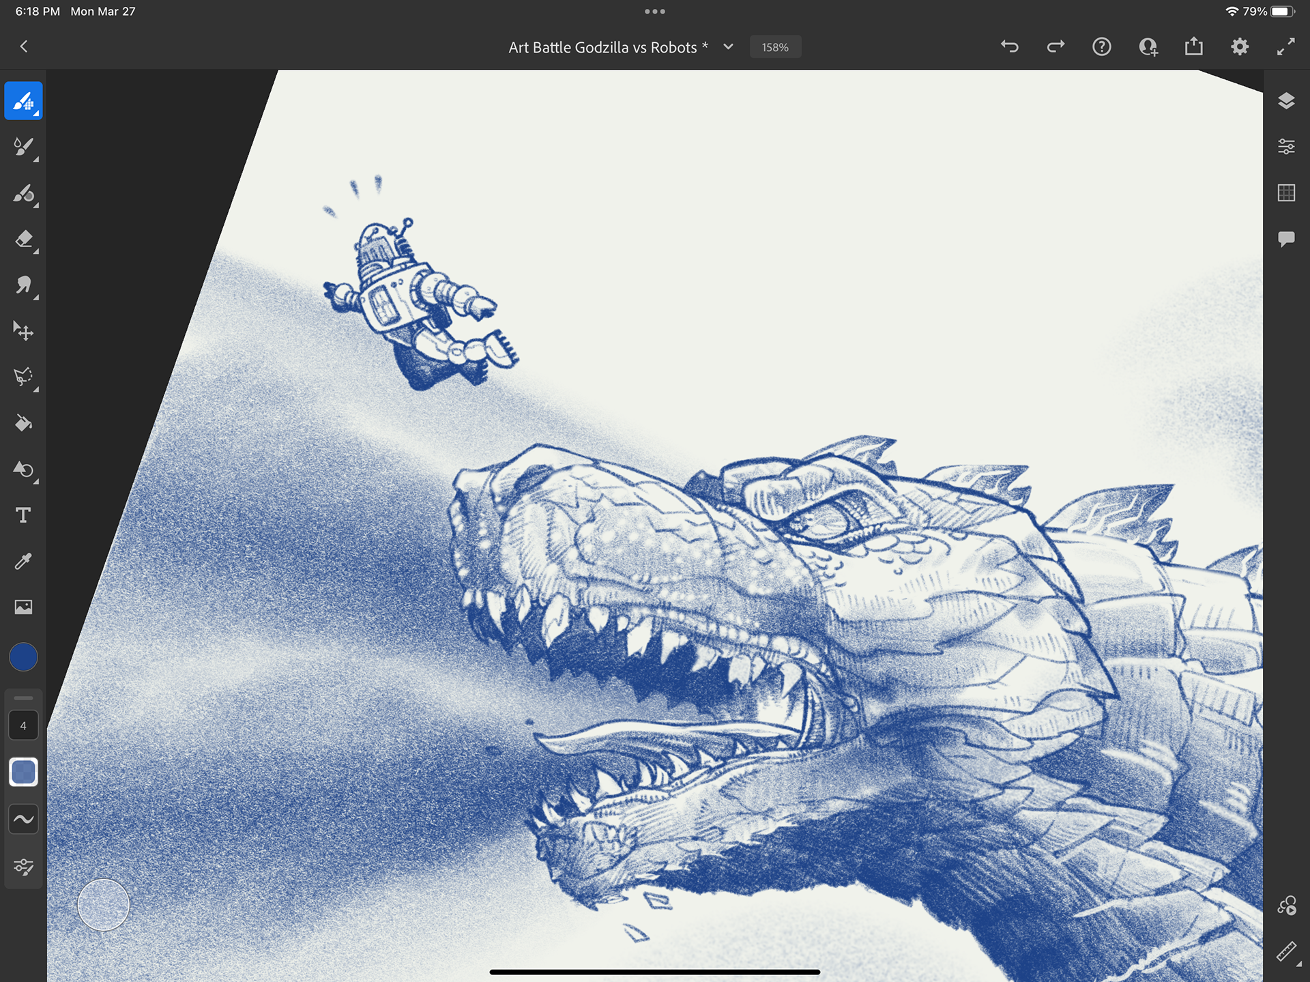Click the 158% zoom level
Viewport: 1310px width, 982px height.
pyautogui.click(x=775, y=47)
